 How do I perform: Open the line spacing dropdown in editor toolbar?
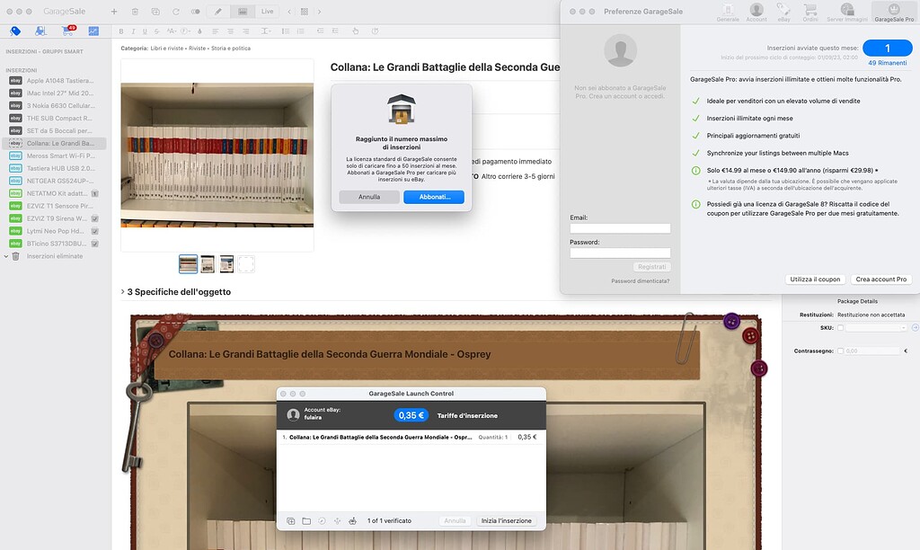point(266,31)
